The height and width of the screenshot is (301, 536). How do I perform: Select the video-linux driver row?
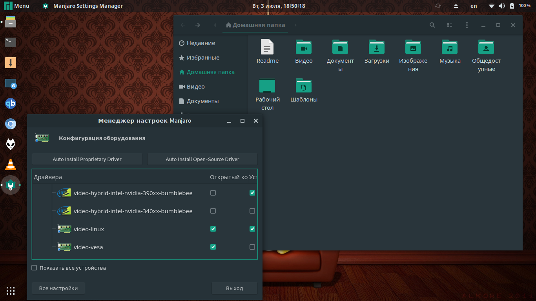point(145,229)
